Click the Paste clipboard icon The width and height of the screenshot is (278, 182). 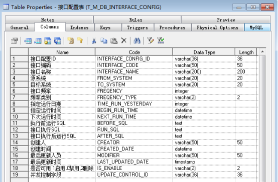coord(114,41)
